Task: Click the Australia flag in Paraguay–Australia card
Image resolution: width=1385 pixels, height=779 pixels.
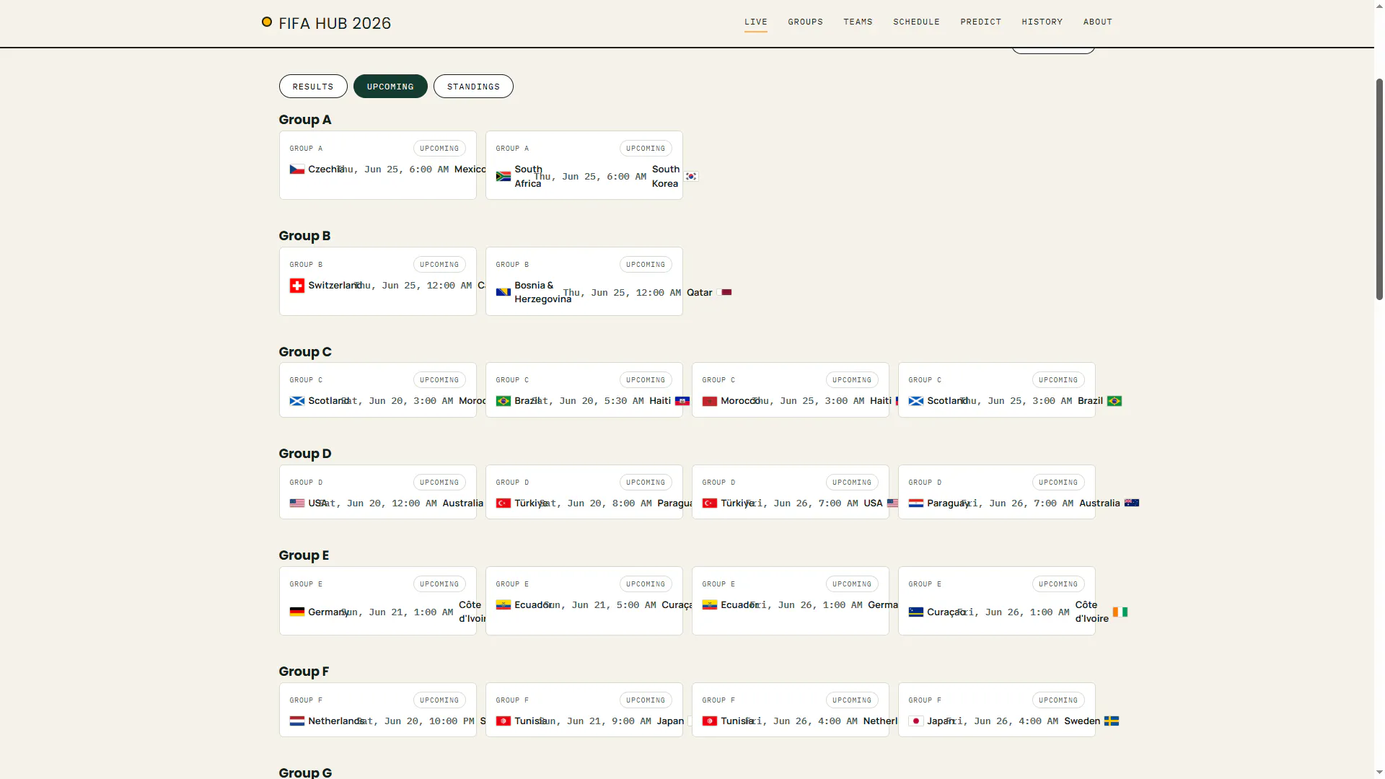Action: tap(1132, 503)
